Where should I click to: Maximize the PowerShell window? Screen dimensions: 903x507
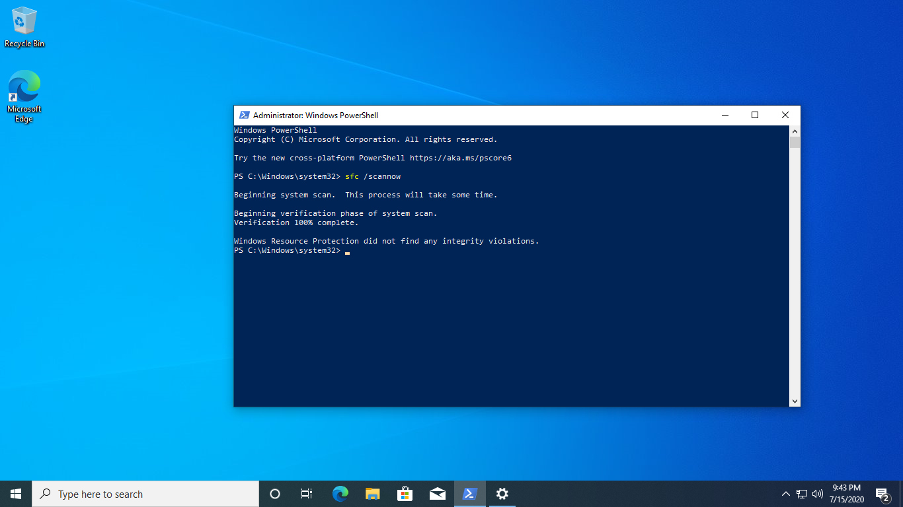click(755, 115)
